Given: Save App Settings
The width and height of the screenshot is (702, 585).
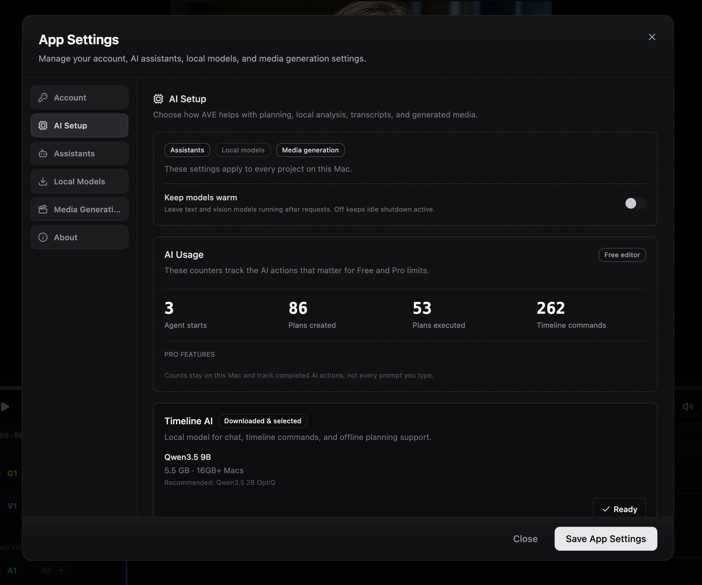Looking at the screenshot, I should click(606, 539).
